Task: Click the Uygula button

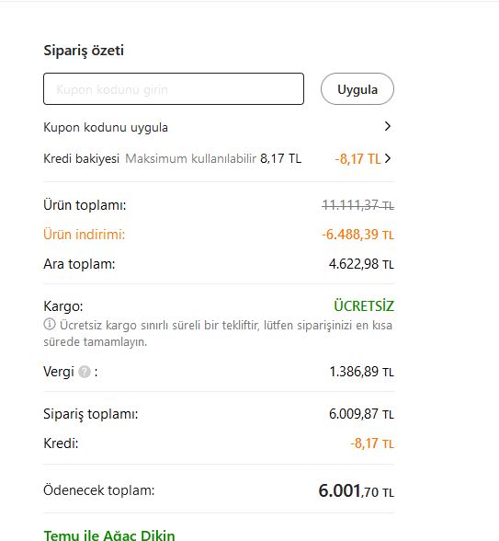Action: (x=357, y=89)
